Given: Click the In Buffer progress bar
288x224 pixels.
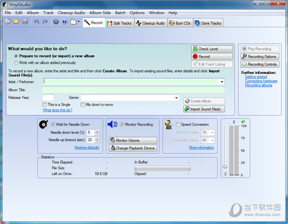Looking at the screenshot, I should tap(163, 168).
